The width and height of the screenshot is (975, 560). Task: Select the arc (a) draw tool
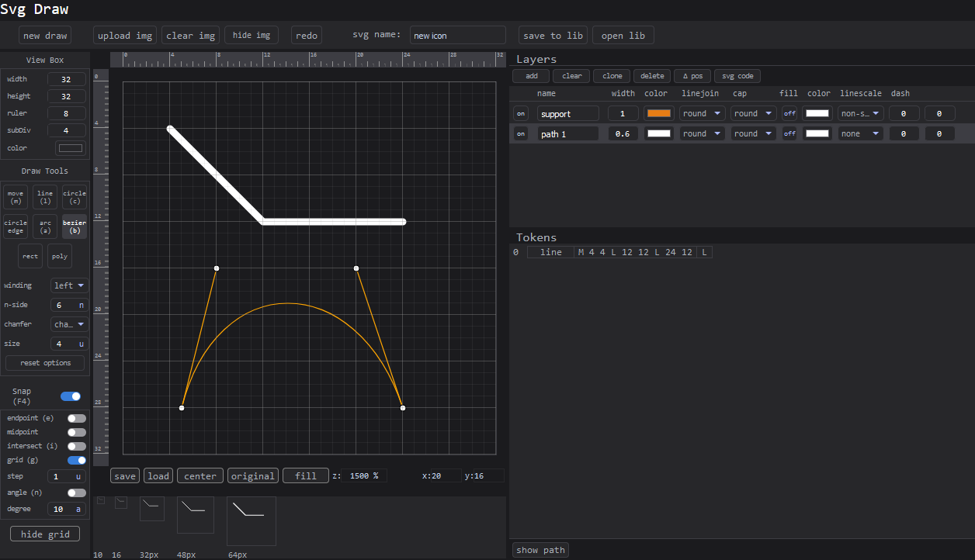[45, 226]
